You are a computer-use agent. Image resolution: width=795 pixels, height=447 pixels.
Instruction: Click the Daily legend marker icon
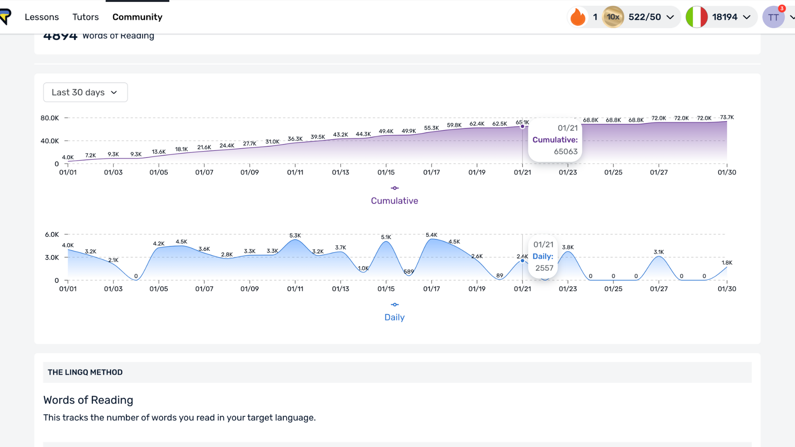coord(394,305)
